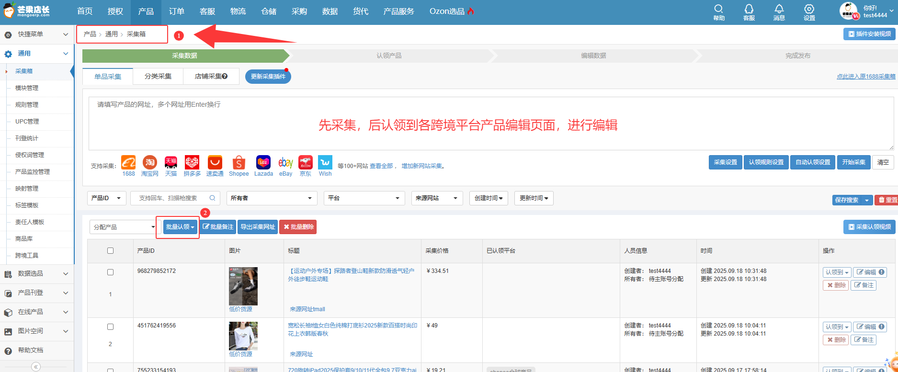Toggle the select-all checkbox in table header
Screen dimensions: 898x372
[110, 250]
